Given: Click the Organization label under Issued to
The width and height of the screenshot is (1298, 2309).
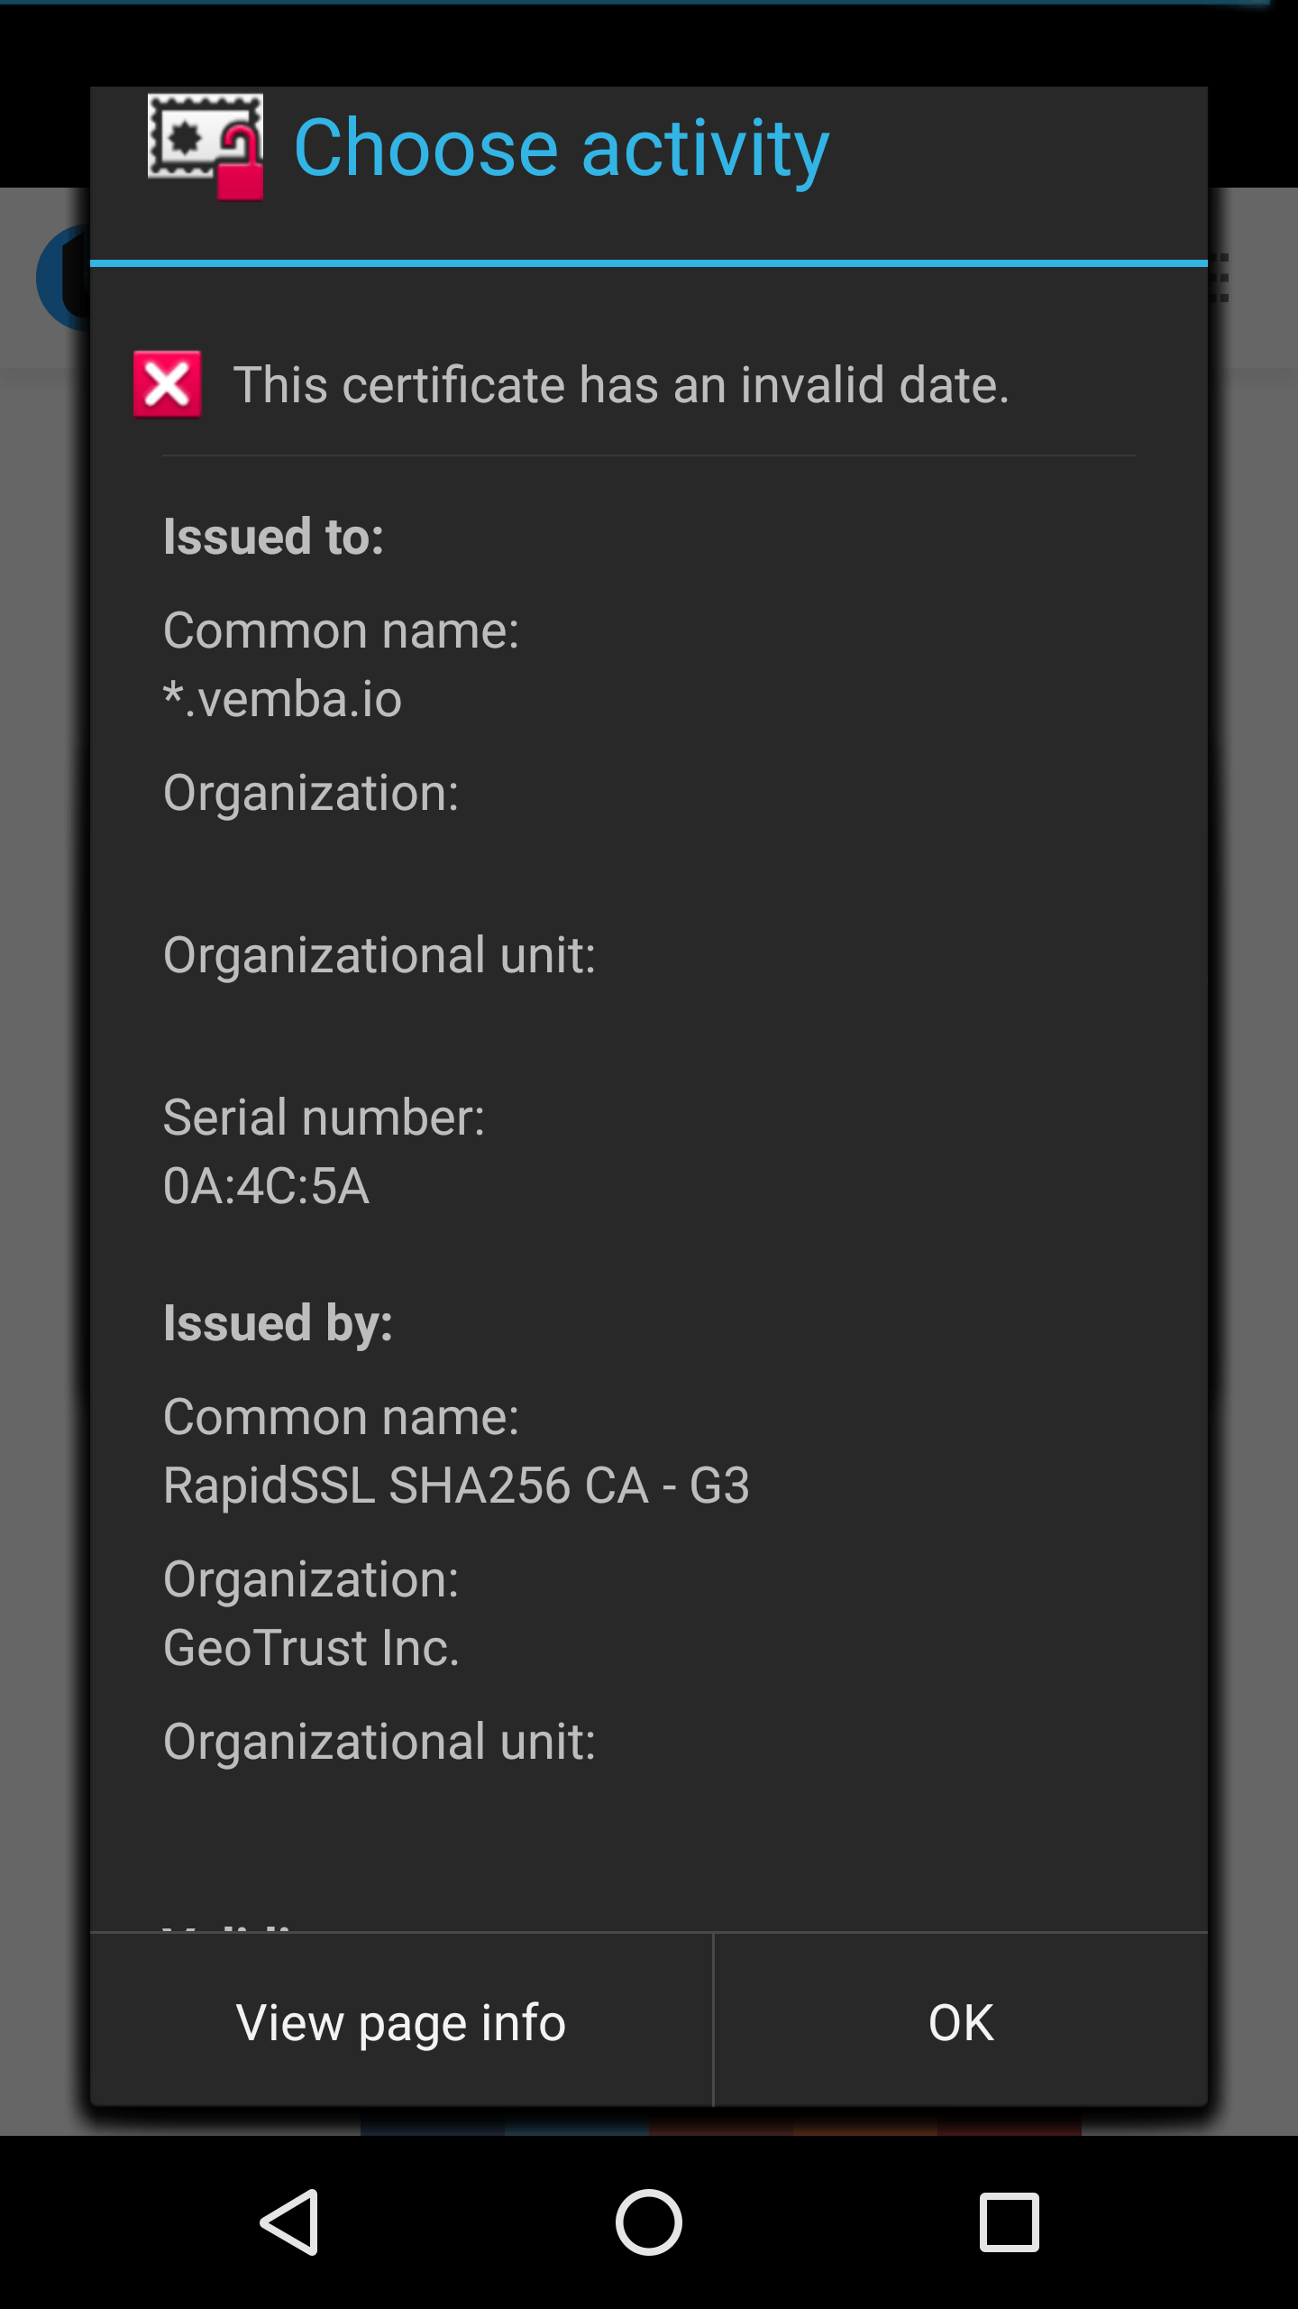Looking at the screenshot, I should coord(312,793).
